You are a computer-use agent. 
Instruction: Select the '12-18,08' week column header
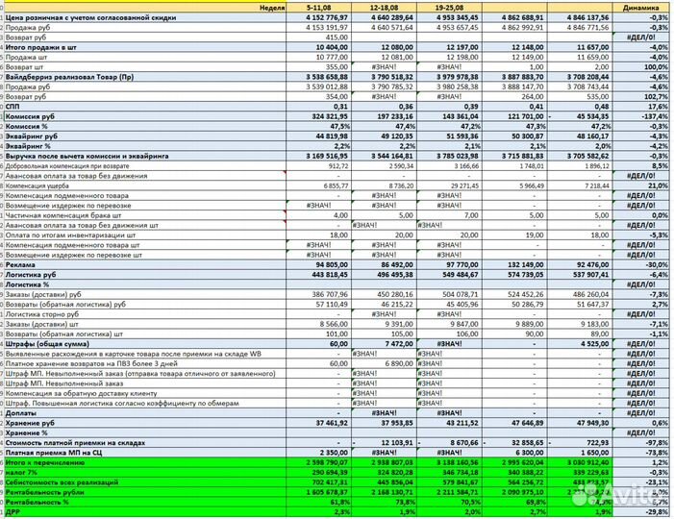click(385, 7)
